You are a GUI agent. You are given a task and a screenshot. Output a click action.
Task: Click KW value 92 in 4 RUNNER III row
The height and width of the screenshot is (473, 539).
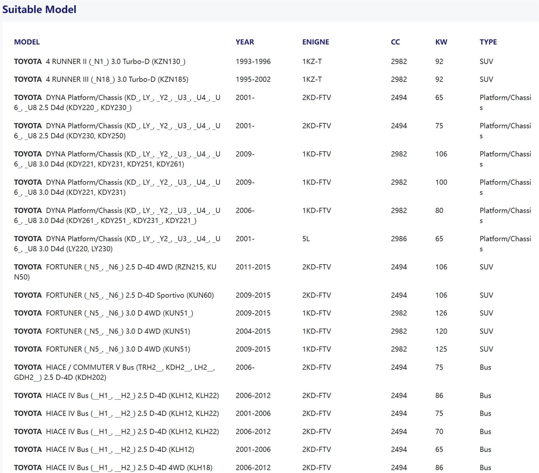click(x=439, y=79)
